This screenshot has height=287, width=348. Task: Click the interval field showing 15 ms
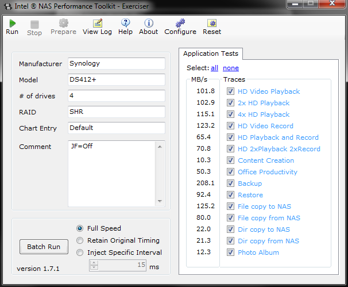(122, 265)
